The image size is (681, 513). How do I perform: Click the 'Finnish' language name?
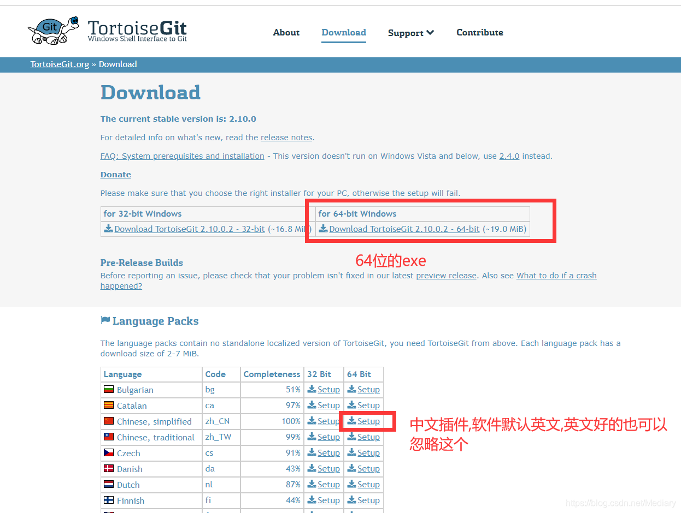coord(131,500)
